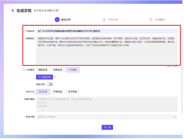Choose 严肃风格 writing style
The height and width of the screenshot is (139, 184).
click(58, 91)
